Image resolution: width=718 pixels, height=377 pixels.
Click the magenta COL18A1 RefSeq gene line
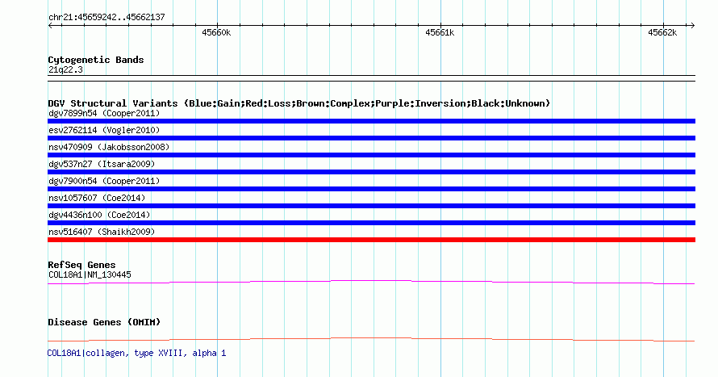371,281
